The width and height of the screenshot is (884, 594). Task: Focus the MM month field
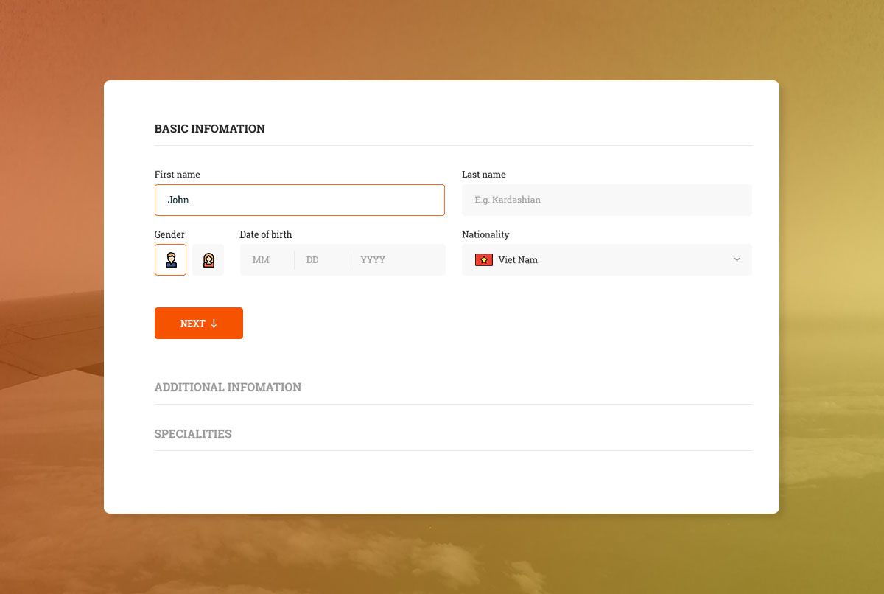coord(267,259)
